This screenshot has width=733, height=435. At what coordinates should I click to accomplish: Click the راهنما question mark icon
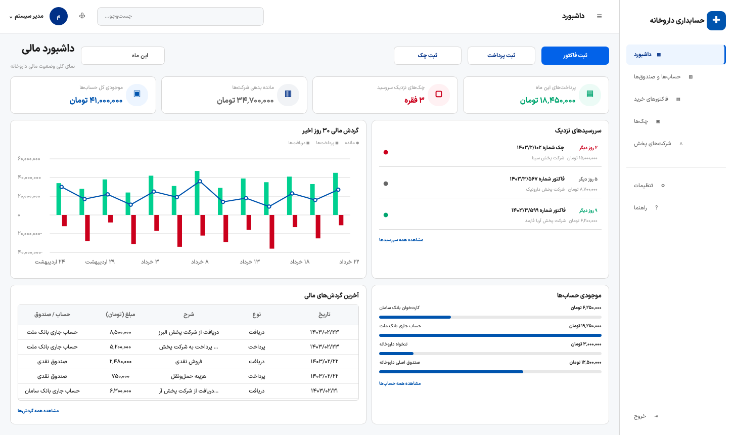(656, 208)
